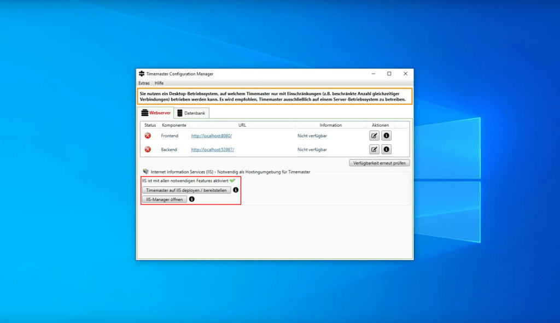Open the Extras menu

pyautogui.click(x=144, y=83)
